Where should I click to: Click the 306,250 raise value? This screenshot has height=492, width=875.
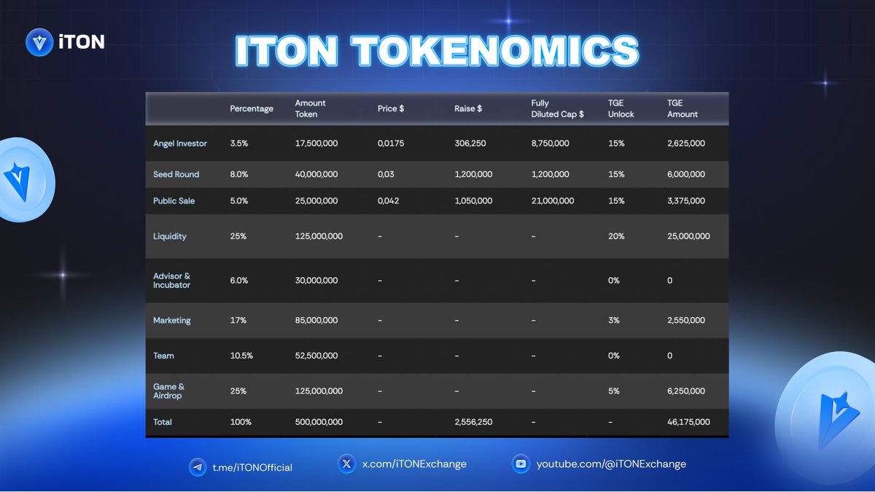470,144
